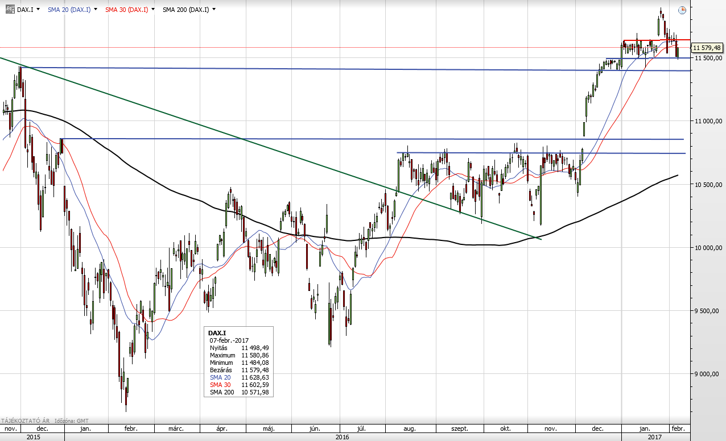Click the Eq instrument info icon
This screenshot has height=441, width=726.
10,10
